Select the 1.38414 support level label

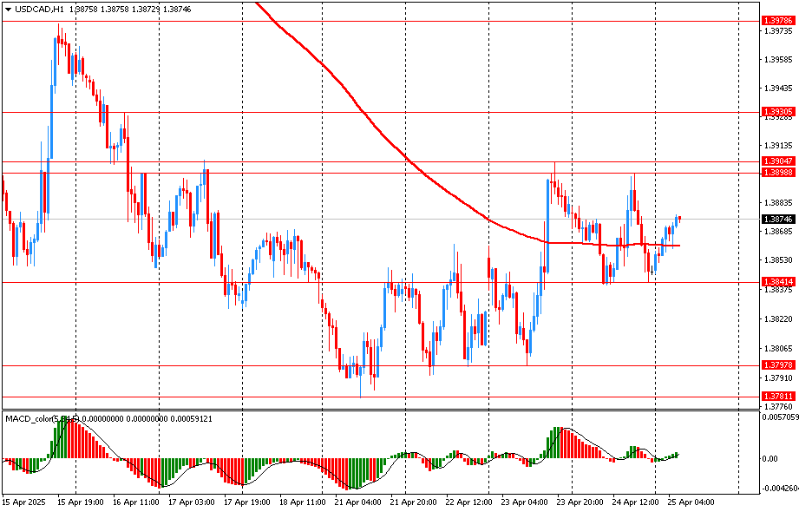pyautogui.click(x=778, y=282)
